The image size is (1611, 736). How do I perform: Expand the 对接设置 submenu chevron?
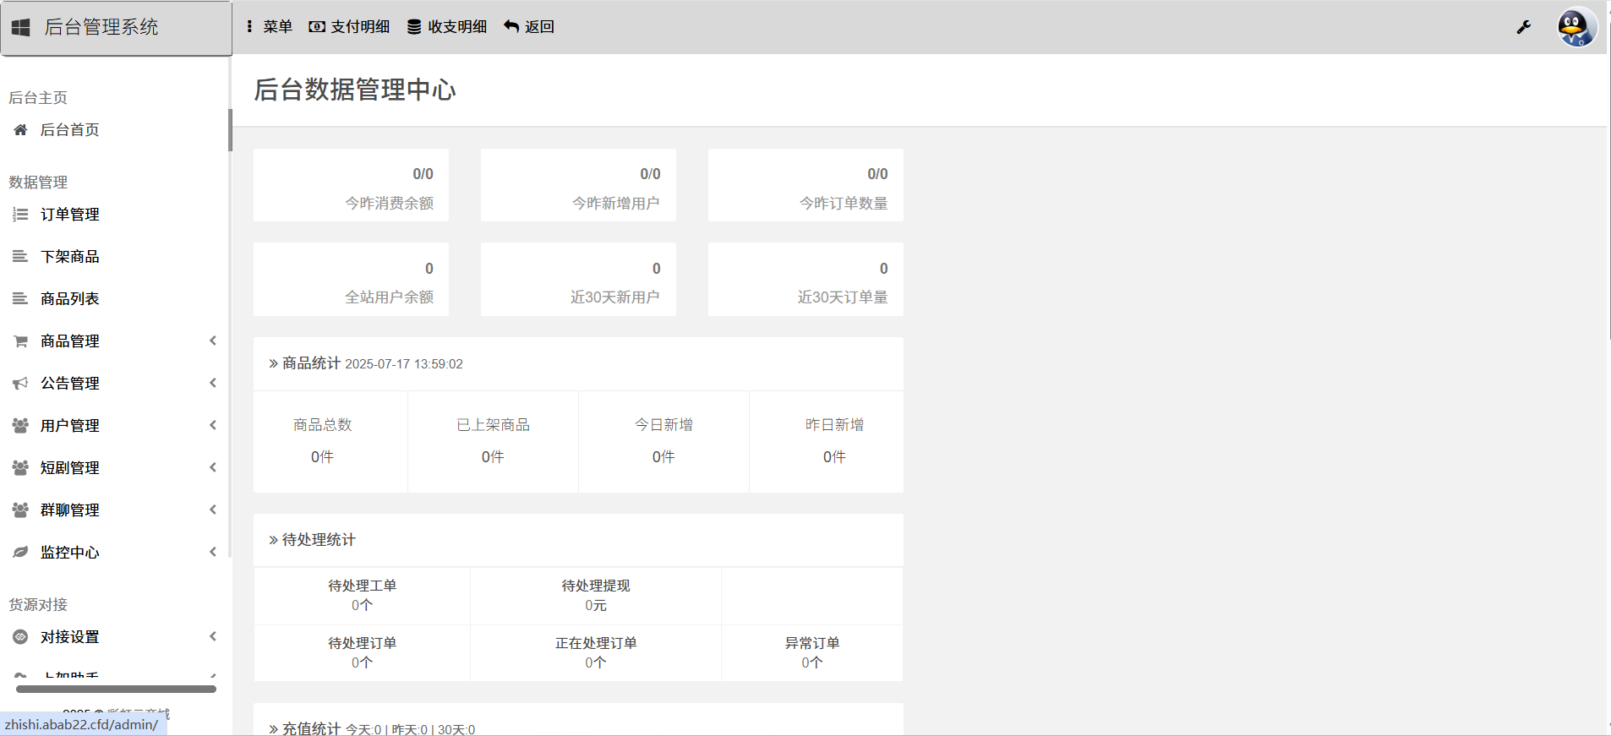click(213, 636)
